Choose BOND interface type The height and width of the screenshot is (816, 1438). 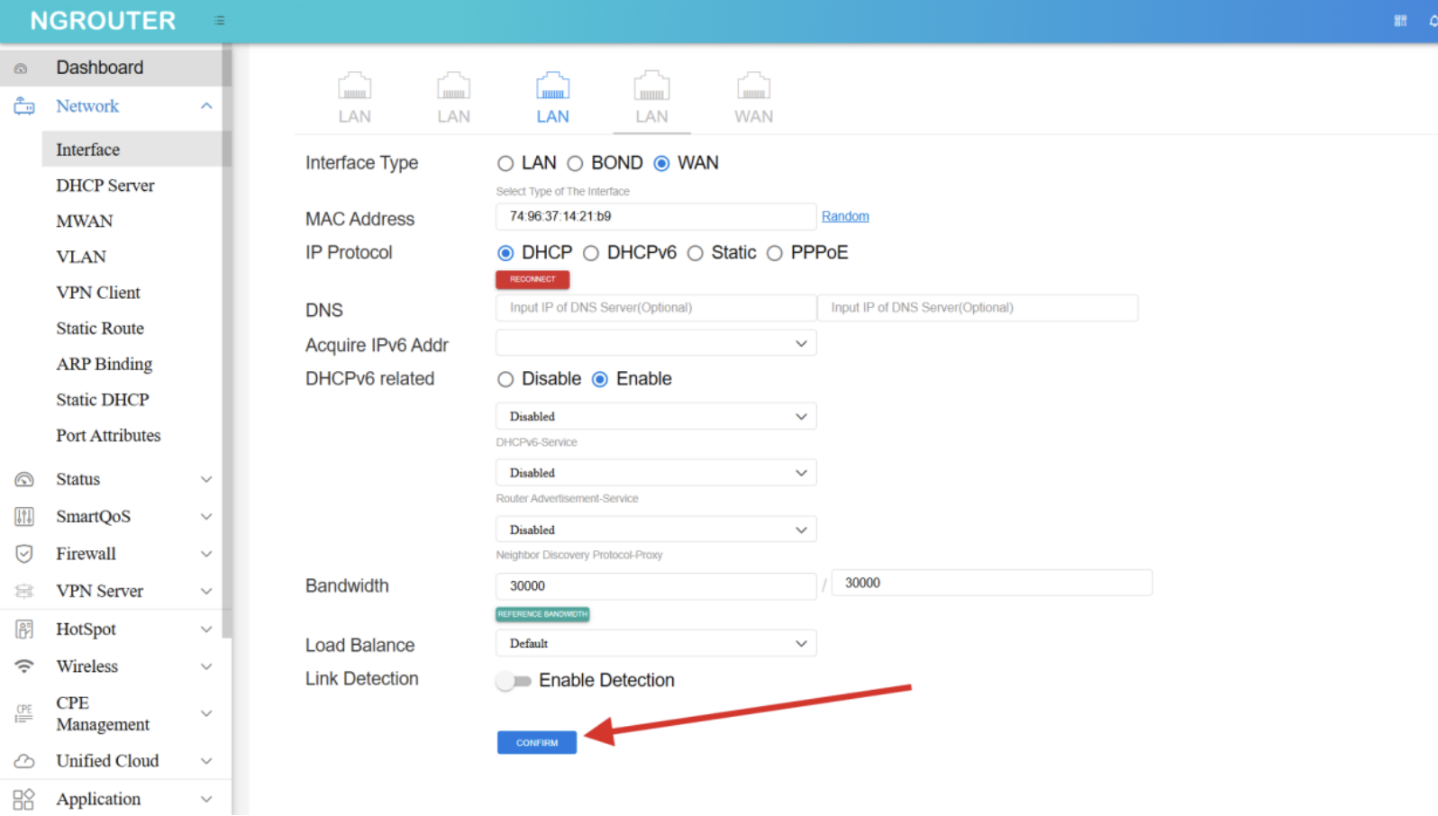pyautogui.click(x=576, y=164)
